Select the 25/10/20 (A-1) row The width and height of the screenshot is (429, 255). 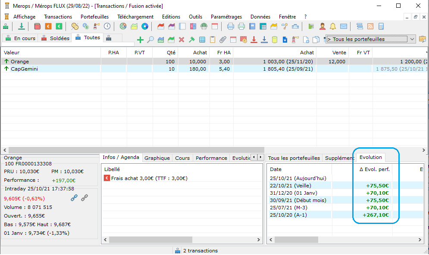click(347, 215)
